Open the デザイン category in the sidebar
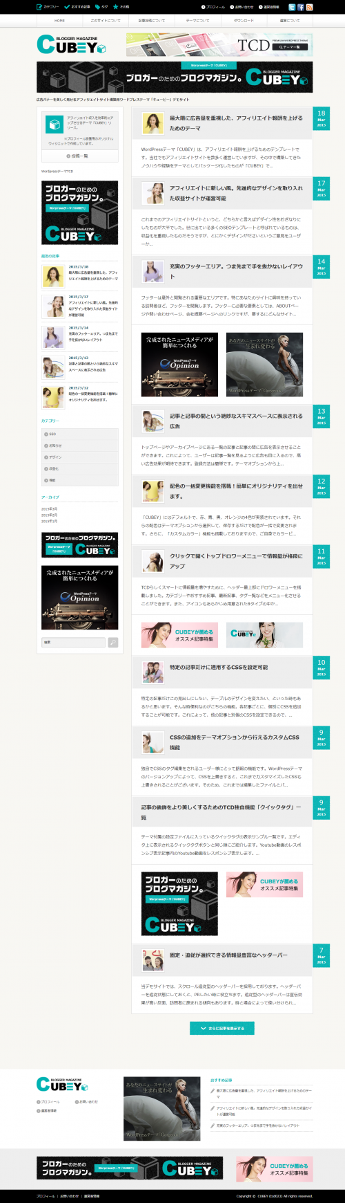This screenshot has height=1203, width=345. (79, 457)
